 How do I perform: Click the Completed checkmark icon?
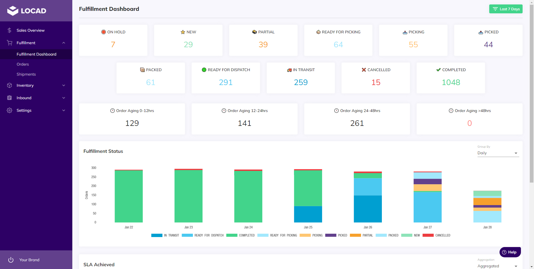coord(439,70)
